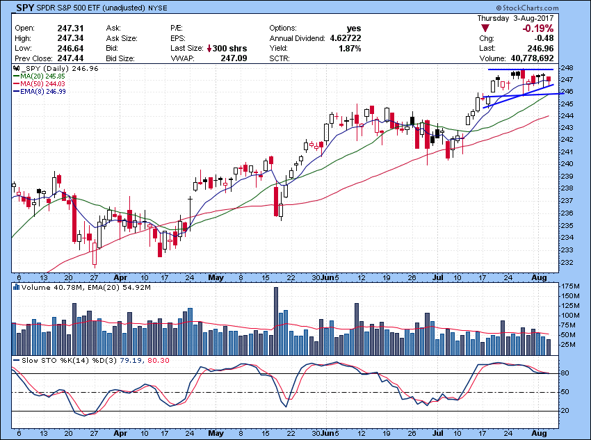
Task: Select the Yield value 1.87%
Action: click(350, 49)
